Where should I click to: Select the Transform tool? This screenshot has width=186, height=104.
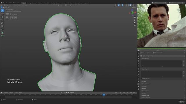pos(2,26)
